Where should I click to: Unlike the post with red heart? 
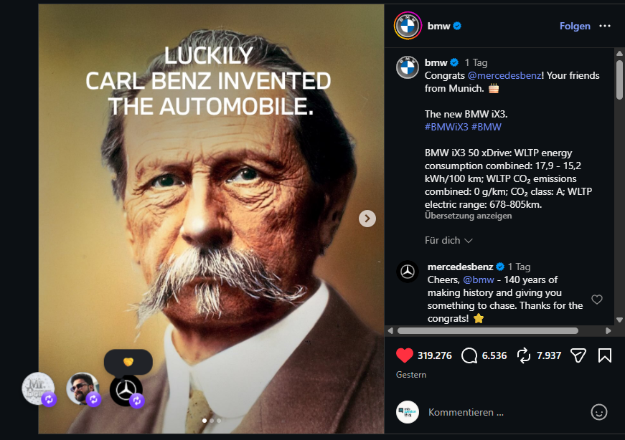(405, 355)
